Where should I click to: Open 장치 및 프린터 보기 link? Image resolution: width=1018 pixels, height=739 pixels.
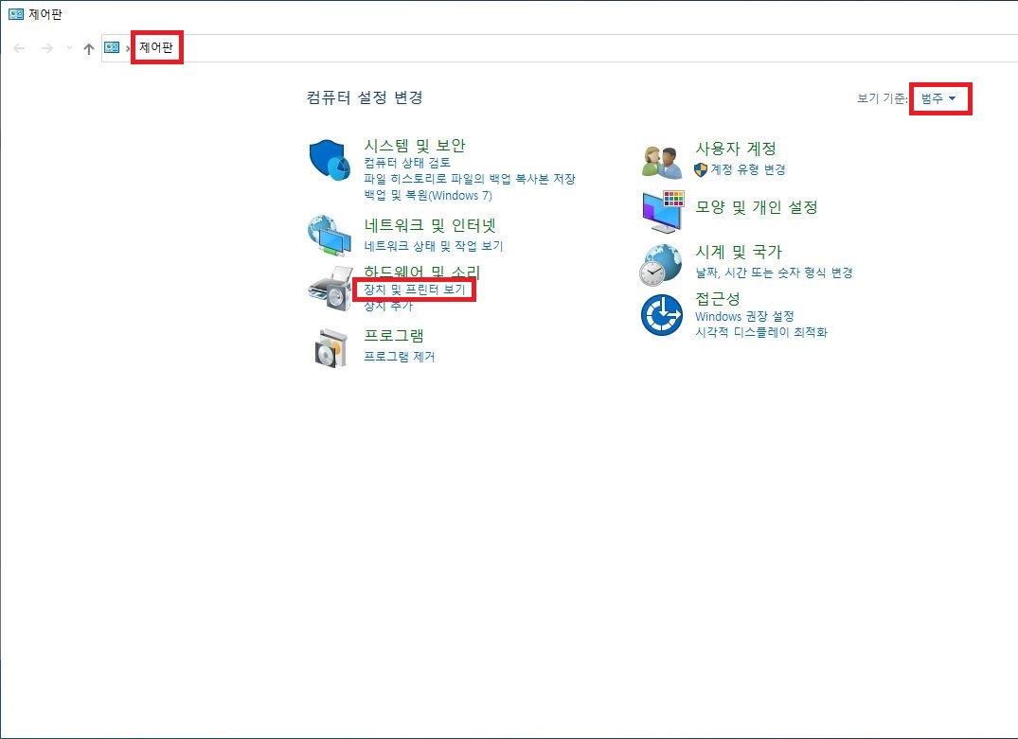tap(414, 290)
